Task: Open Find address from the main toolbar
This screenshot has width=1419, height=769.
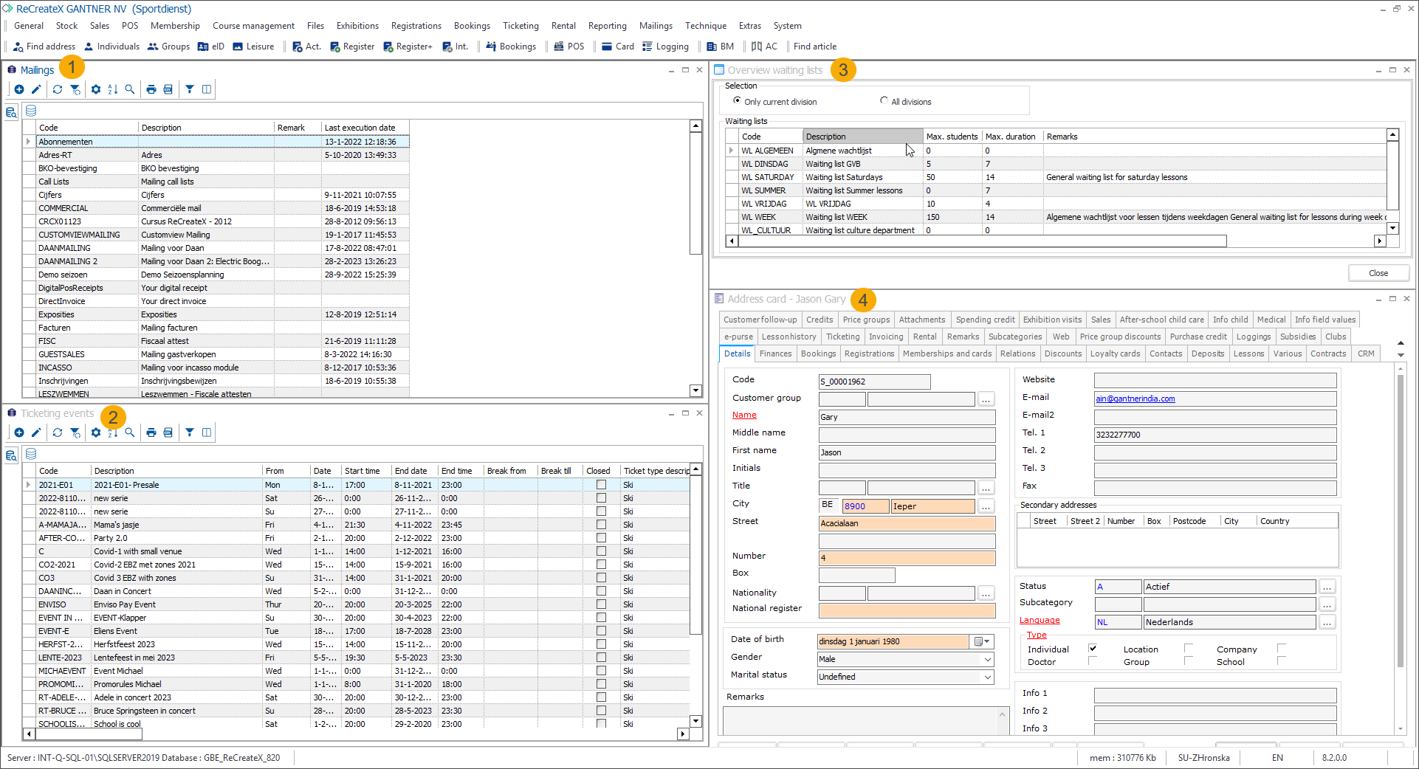Action: [x=44, y=46]
